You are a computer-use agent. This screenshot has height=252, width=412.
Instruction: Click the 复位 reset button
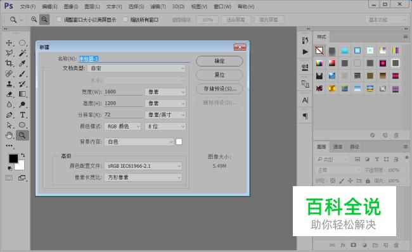[219, 75]
